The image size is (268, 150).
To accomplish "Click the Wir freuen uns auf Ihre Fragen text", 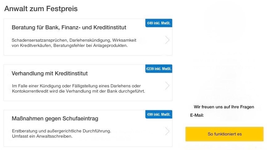I will click(x=224, y=107).
